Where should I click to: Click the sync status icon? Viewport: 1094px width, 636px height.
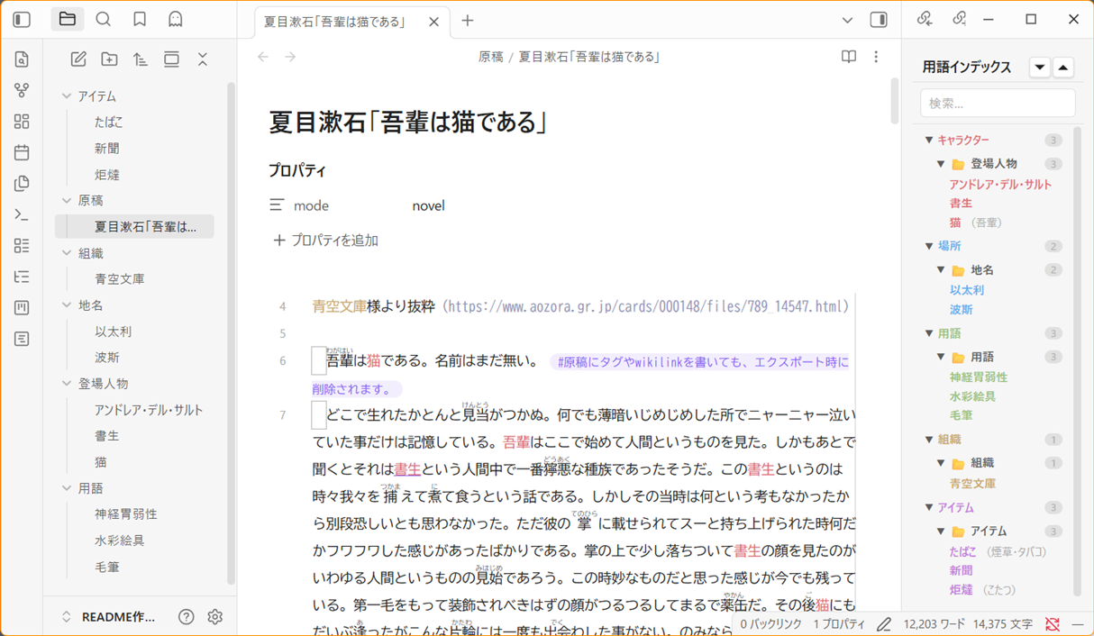click(x=1053, y=624)
